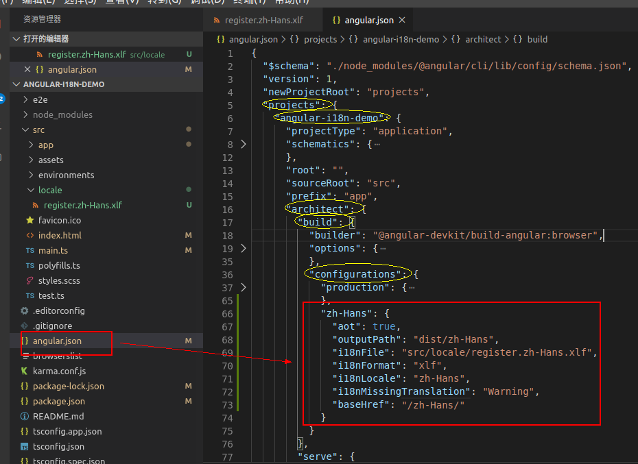Screen dimensions: 638x464
Task: Click the main.ts TypeScript icon
Action: 29,250
